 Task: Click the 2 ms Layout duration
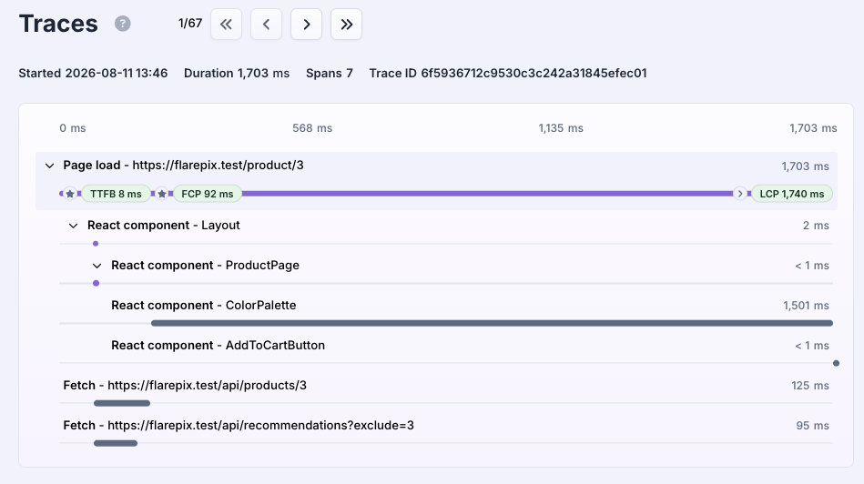pyautogui.click(x=816, y=226)
